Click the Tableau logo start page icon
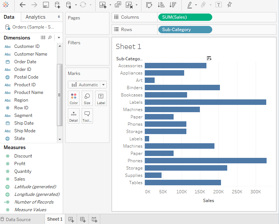 click(x=6, y=5)
